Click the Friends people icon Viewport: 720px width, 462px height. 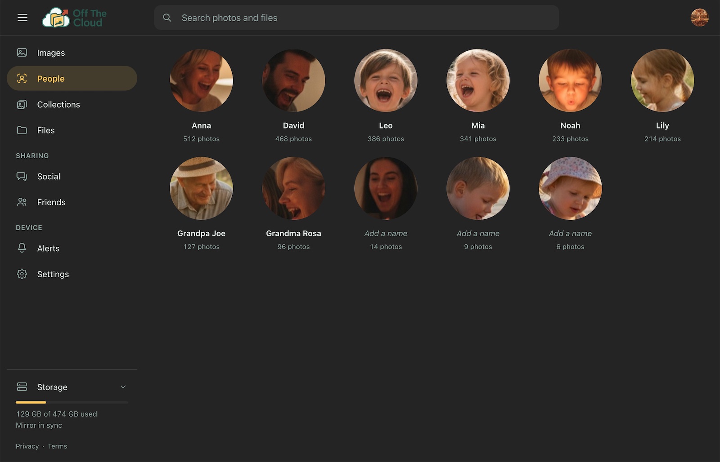coord(22,202)
